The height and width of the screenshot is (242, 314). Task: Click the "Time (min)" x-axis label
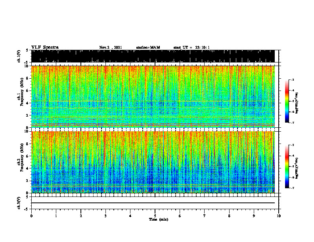tap(159, 219)
